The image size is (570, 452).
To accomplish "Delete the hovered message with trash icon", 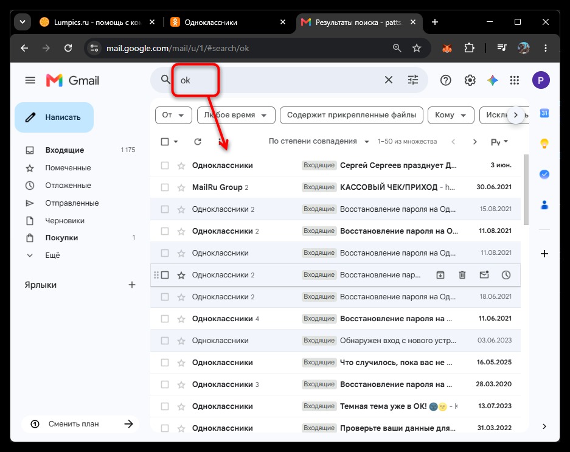I will 462,275.
